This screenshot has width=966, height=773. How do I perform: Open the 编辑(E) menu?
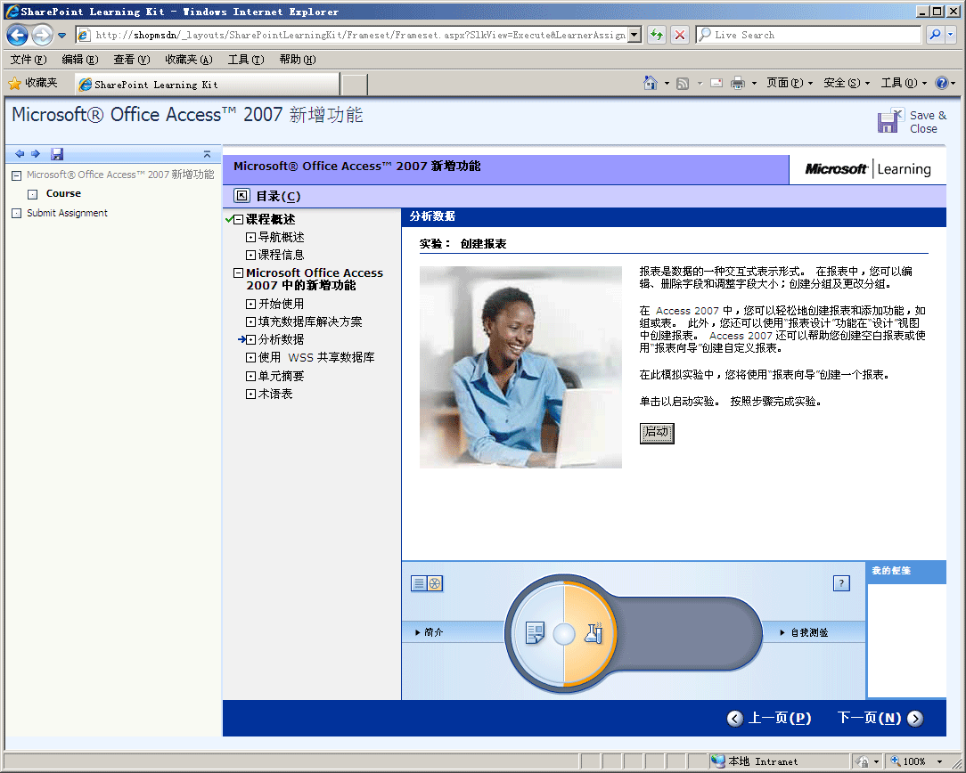click(x=80, y=60)
